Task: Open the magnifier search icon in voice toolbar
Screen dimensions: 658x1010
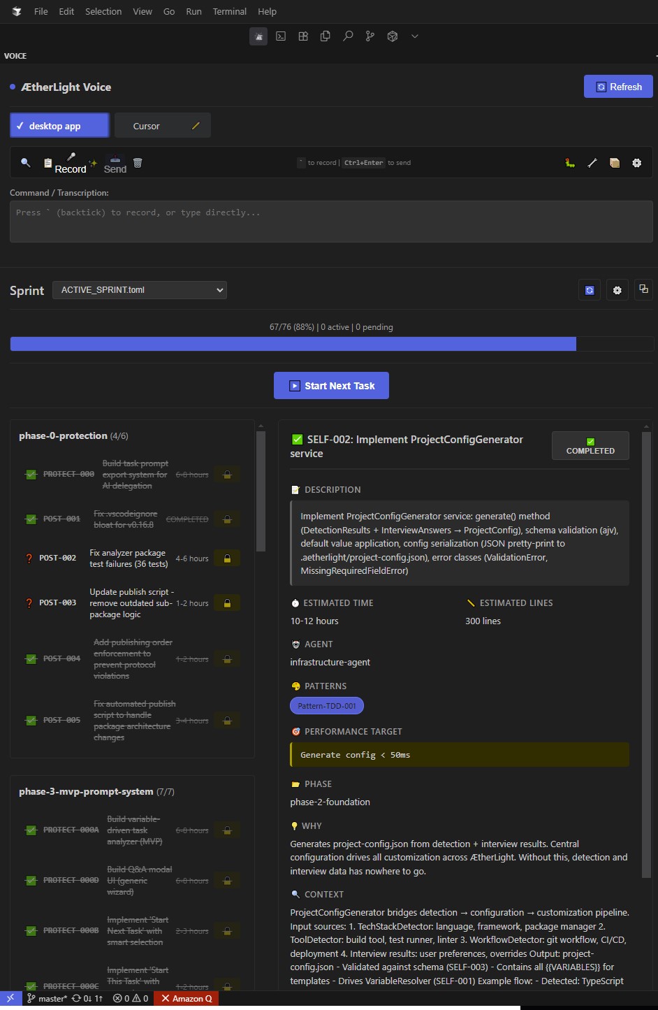Action: coord(26,162)
